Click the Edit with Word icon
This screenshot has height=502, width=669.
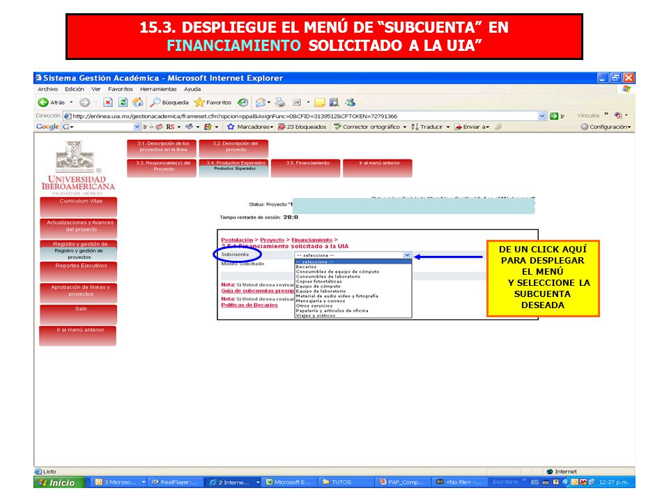coord(297,102)
